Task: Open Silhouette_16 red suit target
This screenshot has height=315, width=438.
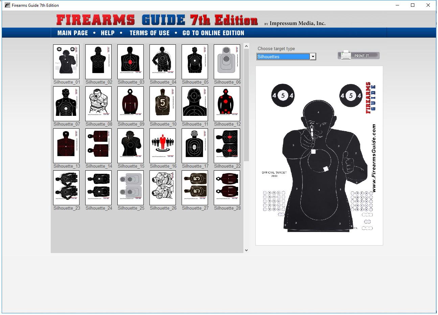Action: coord(163,146)
